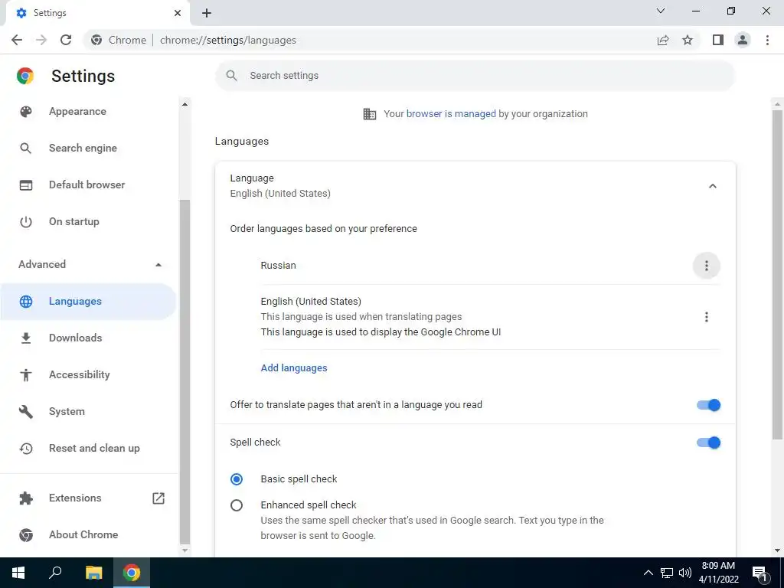Click Add languages link
Image resolution: width=784 pixels, height=588 pixels.
[294, 368]
